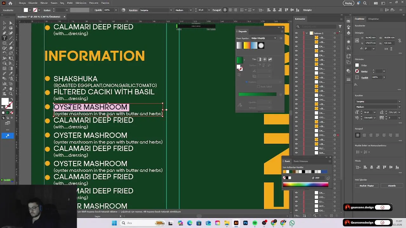This screenshot has height=228, width=406.
Task: Select the Selection (black arrow) tool
Action: (4, 23)
